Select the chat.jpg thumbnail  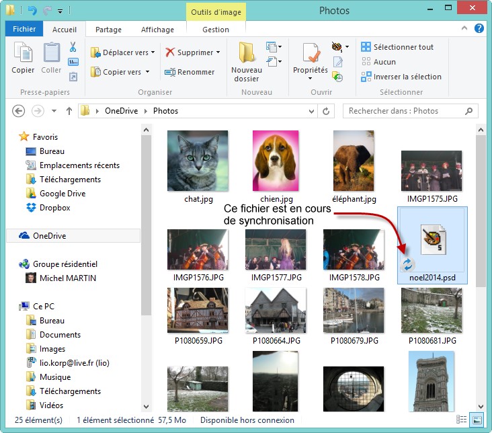(198, 161)
